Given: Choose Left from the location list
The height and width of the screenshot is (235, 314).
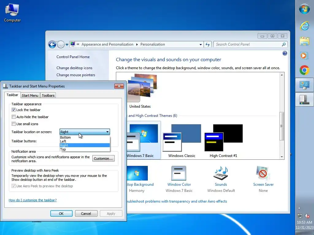Looking at the screenshot, I should coord(85,141).
